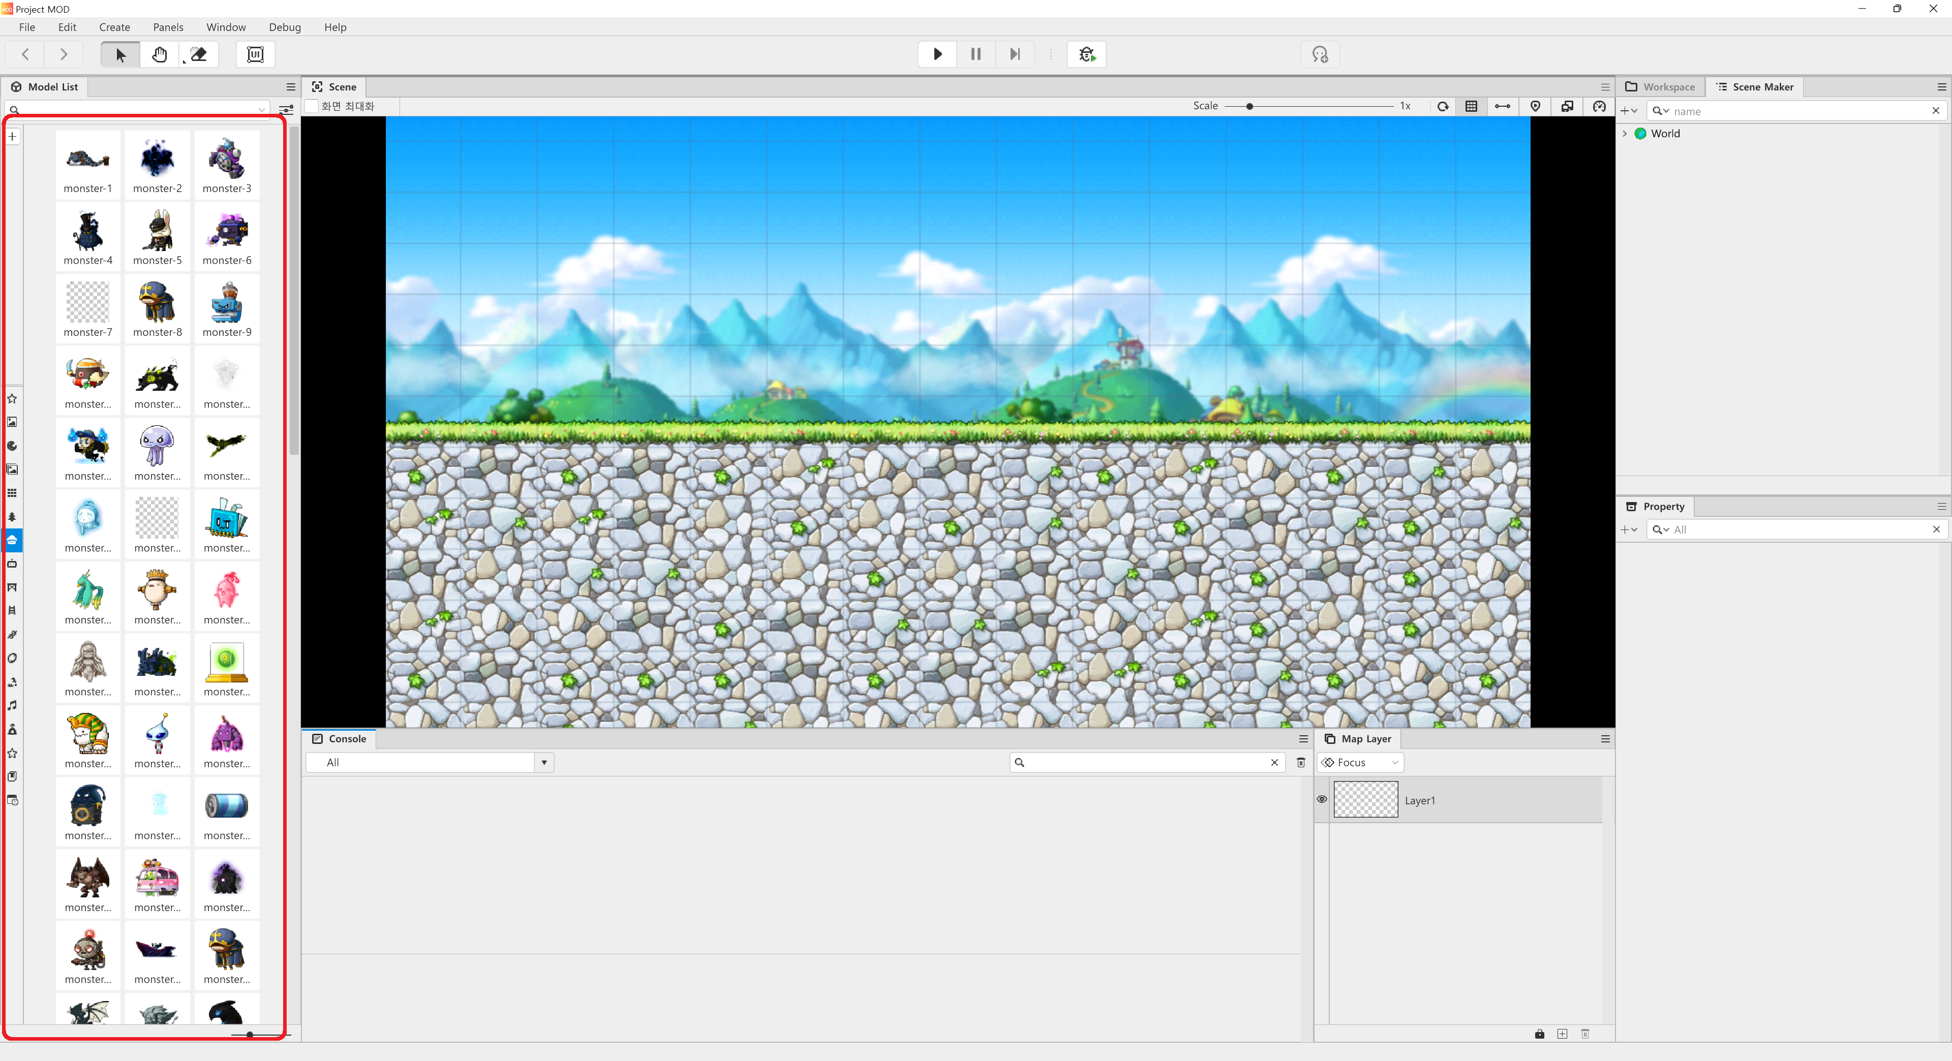Switch to the Scene Maker tab
The image size is (1952, 1061).
(1755, 86)
